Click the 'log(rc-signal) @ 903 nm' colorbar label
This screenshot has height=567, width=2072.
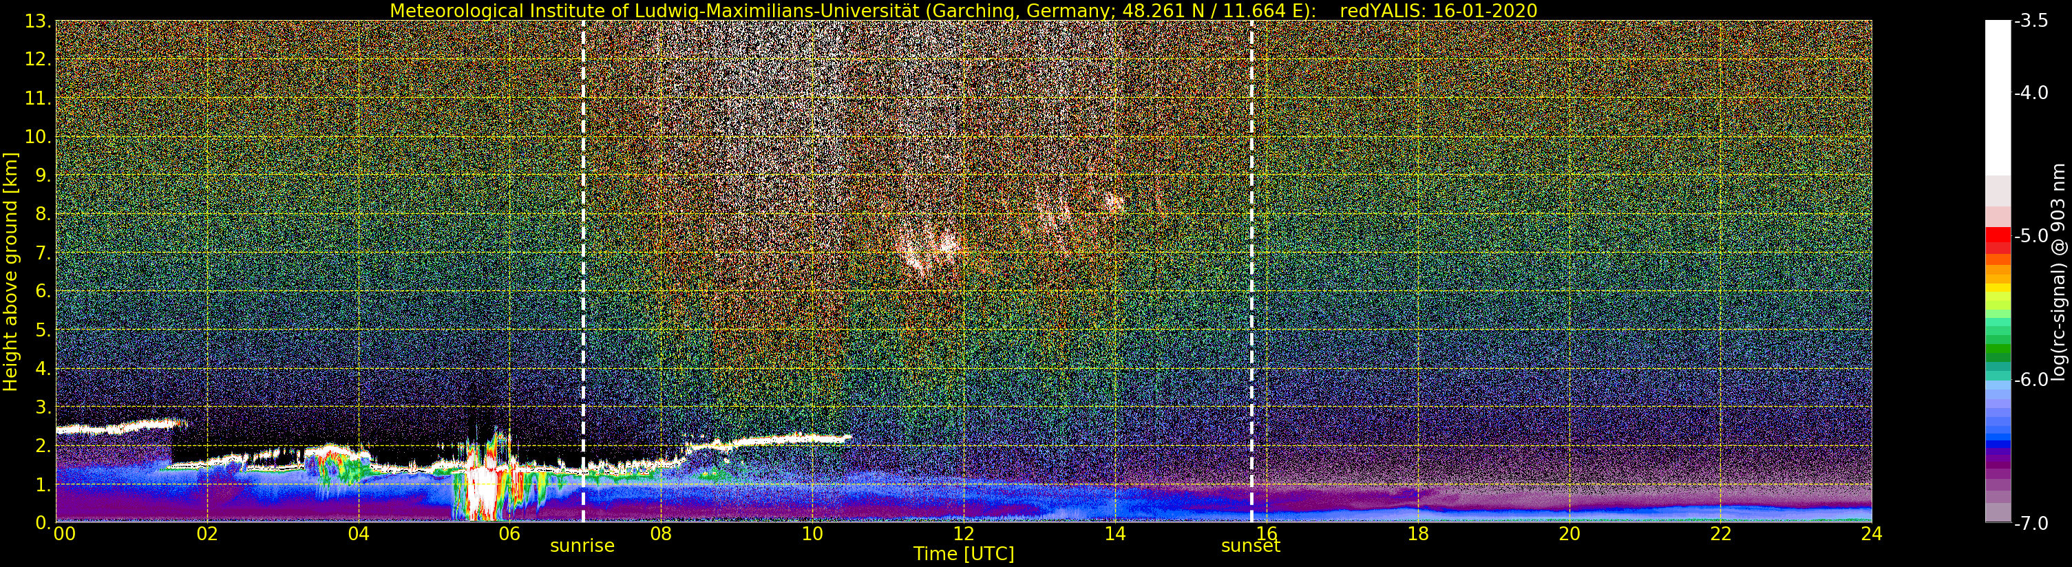pos(2058,272)
